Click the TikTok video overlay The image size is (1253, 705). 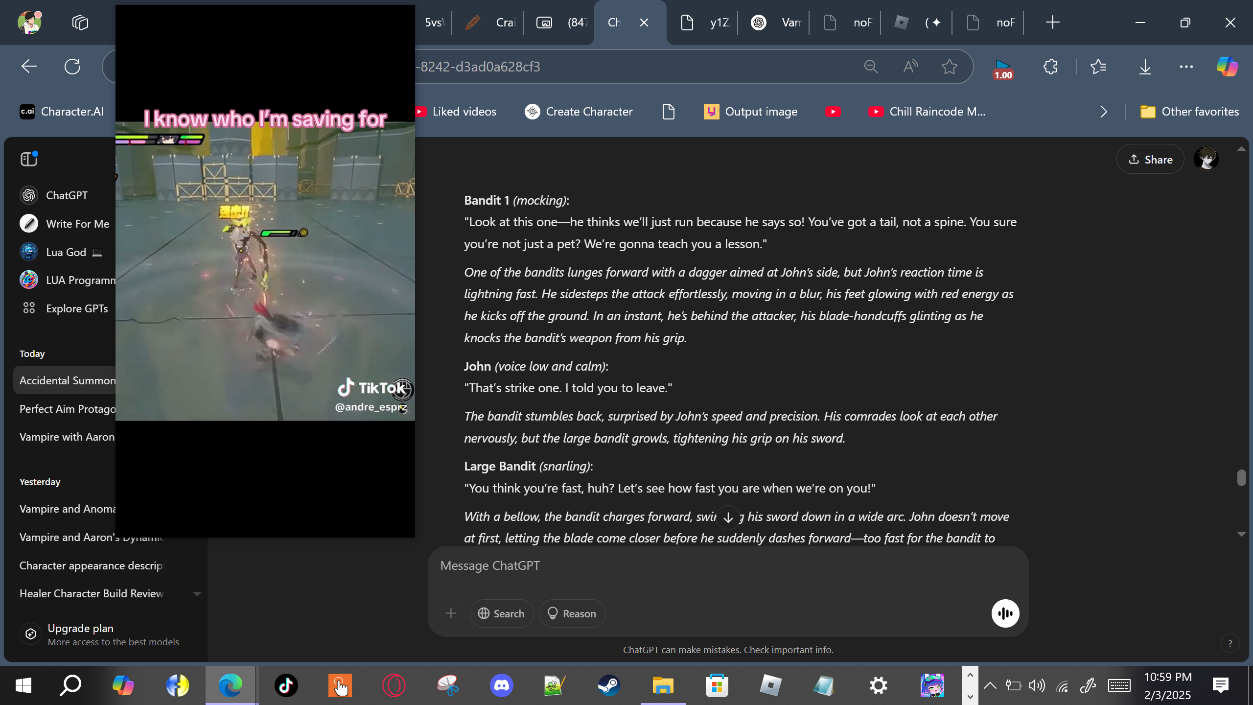[x=265, y=271]
